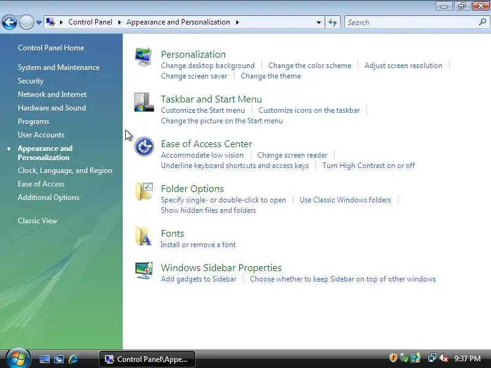The width and height of the screenshot is (491, 368).
Task: Click Change the color scheme
Action: pos(310,66)
